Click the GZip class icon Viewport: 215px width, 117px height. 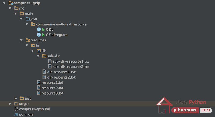39,29
